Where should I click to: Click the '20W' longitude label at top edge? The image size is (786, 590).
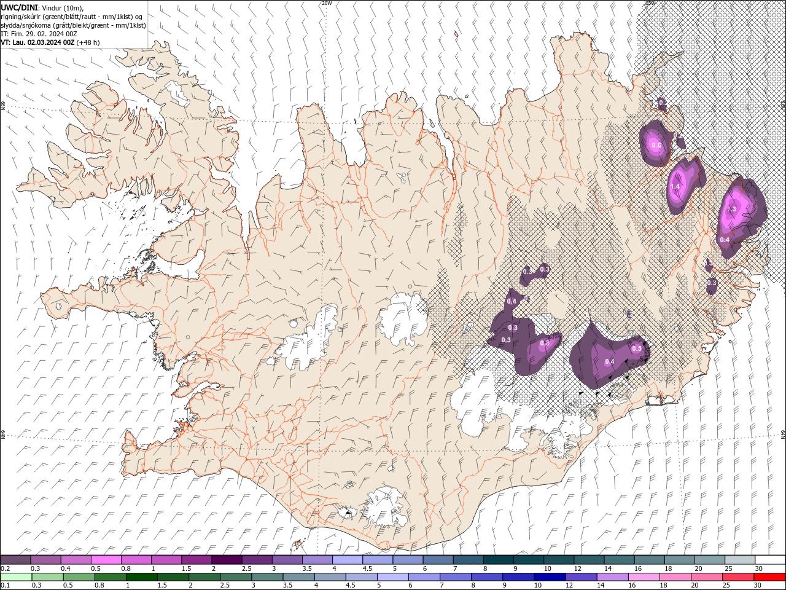[327, 3]
